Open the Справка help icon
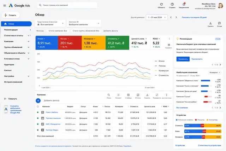Image resolution: width=226 pixels, height=151 pixels. (x=172, y=4)
